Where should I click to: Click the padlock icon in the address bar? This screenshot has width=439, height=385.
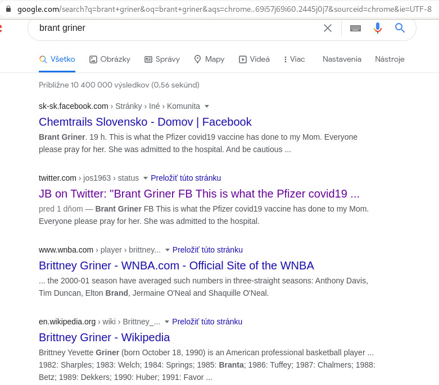[x=8, y=9]
